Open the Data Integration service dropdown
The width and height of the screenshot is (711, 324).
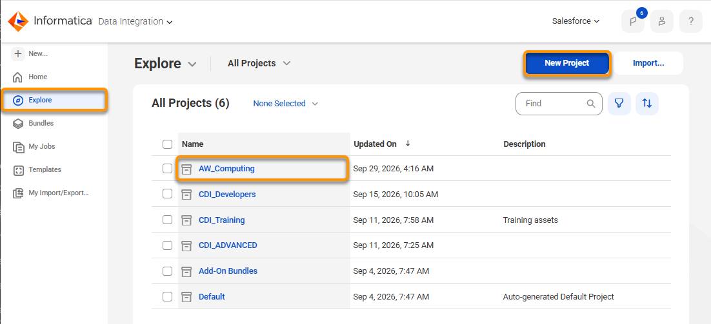pyautogui.click(x=135, y=21)
